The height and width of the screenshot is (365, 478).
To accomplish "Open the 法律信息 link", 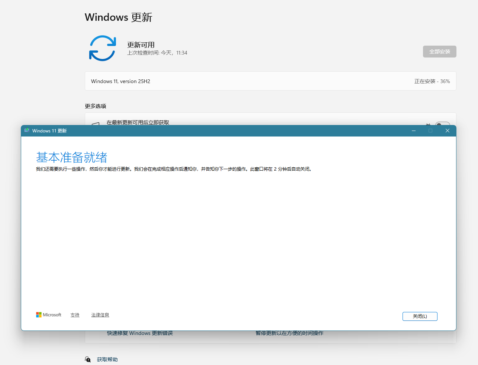I will point(100,315).
